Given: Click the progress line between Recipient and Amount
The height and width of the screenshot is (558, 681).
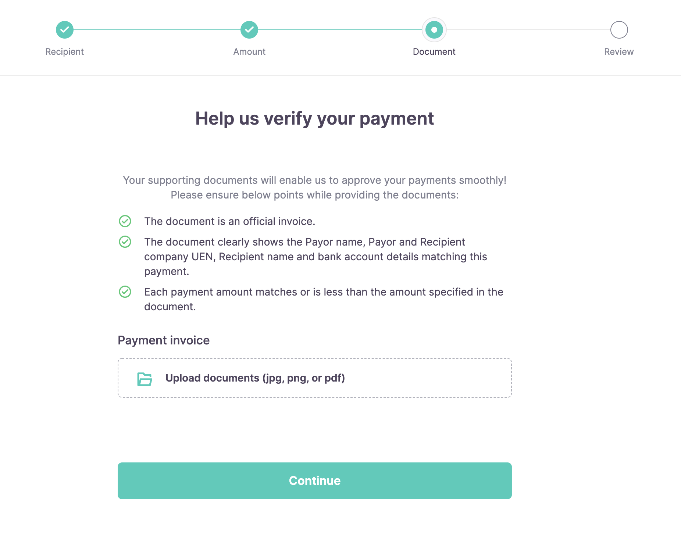Looking at the screenshot, I should click(x=157, y=30).
